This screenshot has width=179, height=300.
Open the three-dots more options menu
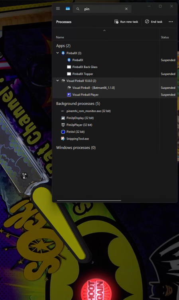pyautogui.click(x=171, y=22)
